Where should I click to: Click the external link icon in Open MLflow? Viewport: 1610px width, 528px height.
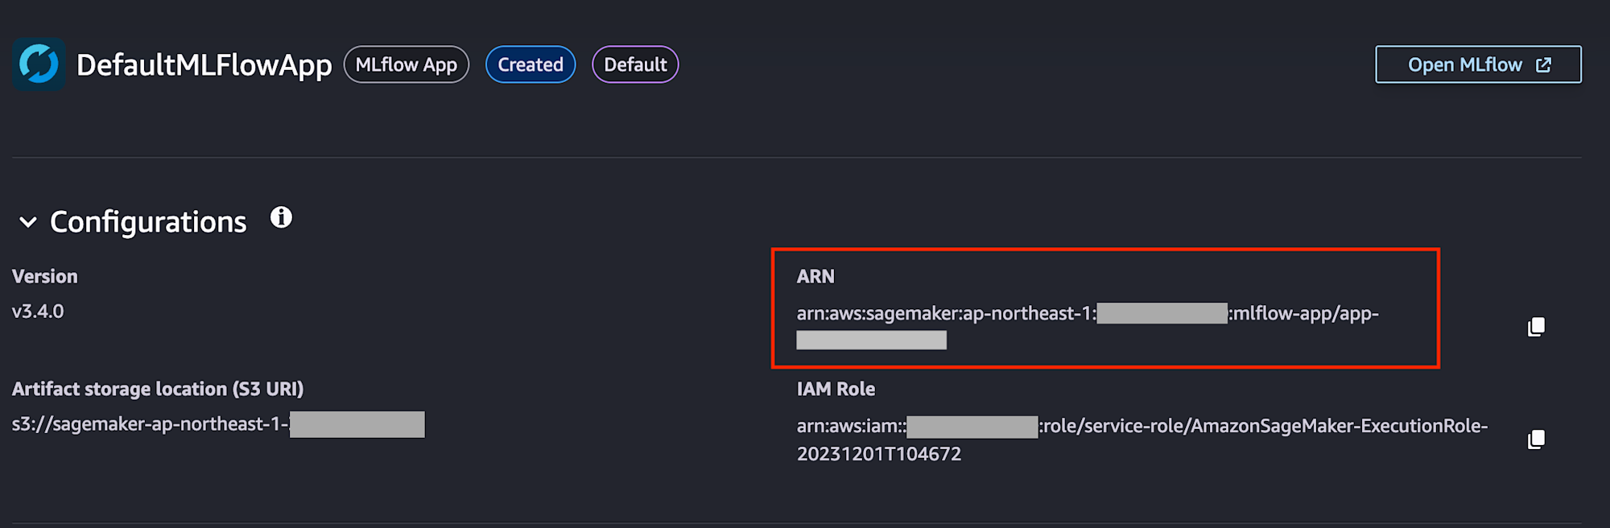tap(1543, 65)
